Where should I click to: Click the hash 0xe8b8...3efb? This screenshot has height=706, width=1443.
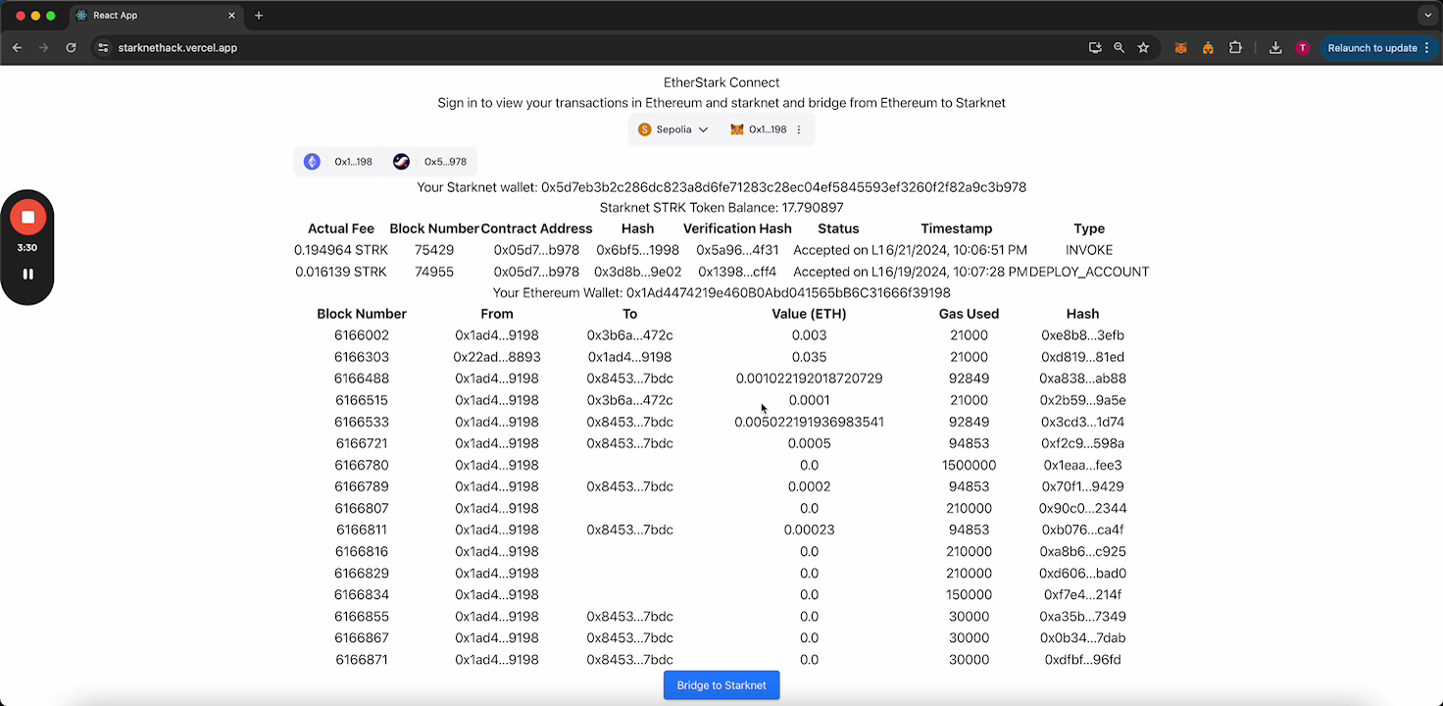[x=1082, y=335]
